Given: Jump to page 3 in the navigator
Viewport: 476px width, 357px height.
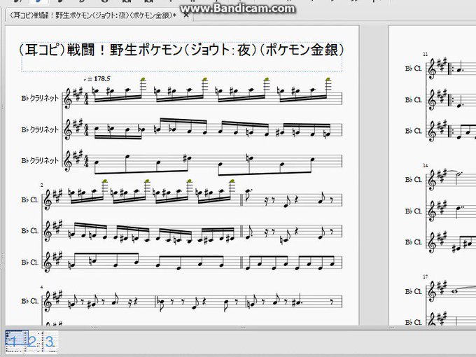Looking at the screenshot, I should [49, 342].
